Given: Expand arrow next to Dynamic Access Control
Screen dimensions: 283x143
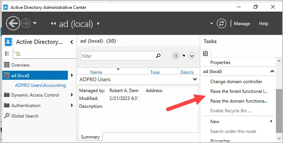Looking at the screenshot, I should click(x=72, y=95).
